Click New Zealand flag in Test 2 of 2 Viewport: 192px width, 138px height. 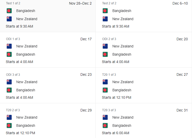(105, 19)
